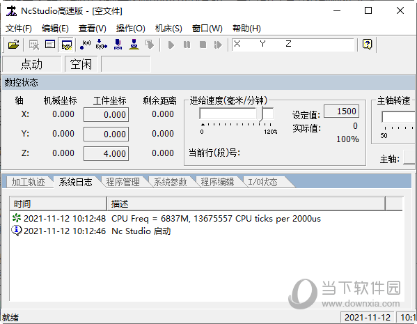Image resolution: width=417 pixels, height=324 pixels.
Task: Click the toolbar icon with a cutter on a yellow base
Action: click(134, 44)
